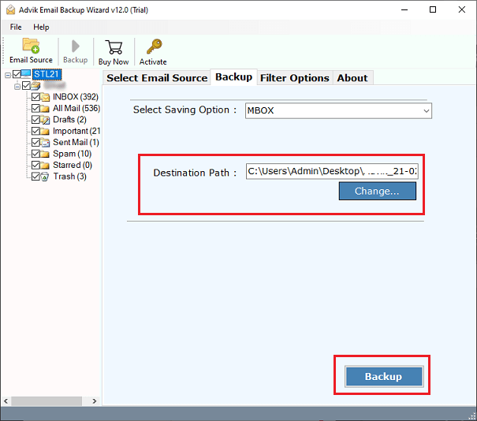Switch to Select Email Source tab
The image size is (477, 421).
pos(157,78)
